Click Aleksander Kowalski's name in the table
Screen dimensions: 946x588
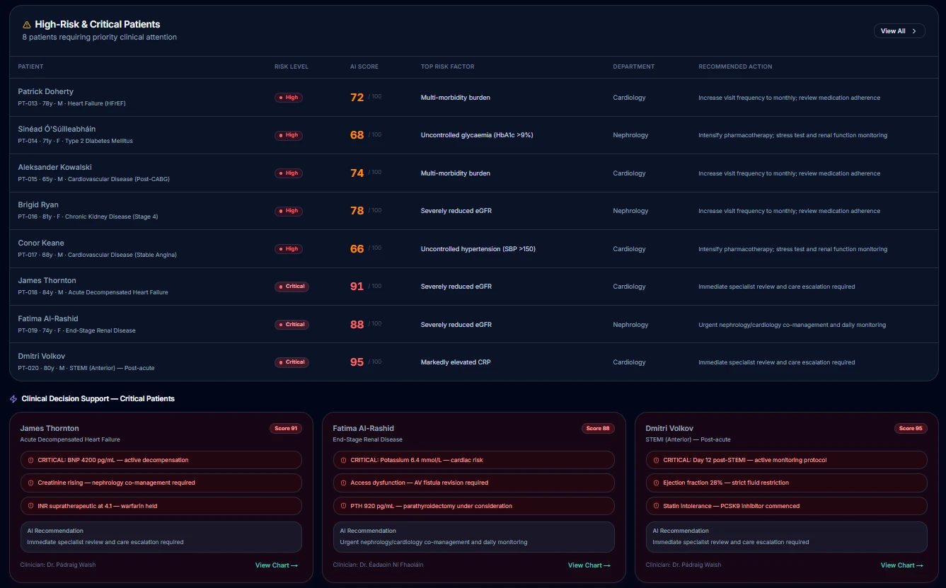(54, 167)
